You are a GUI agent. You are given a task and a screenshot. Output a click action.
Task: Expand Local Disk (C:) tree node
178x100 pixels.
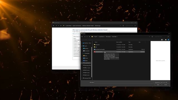(82, 63)
